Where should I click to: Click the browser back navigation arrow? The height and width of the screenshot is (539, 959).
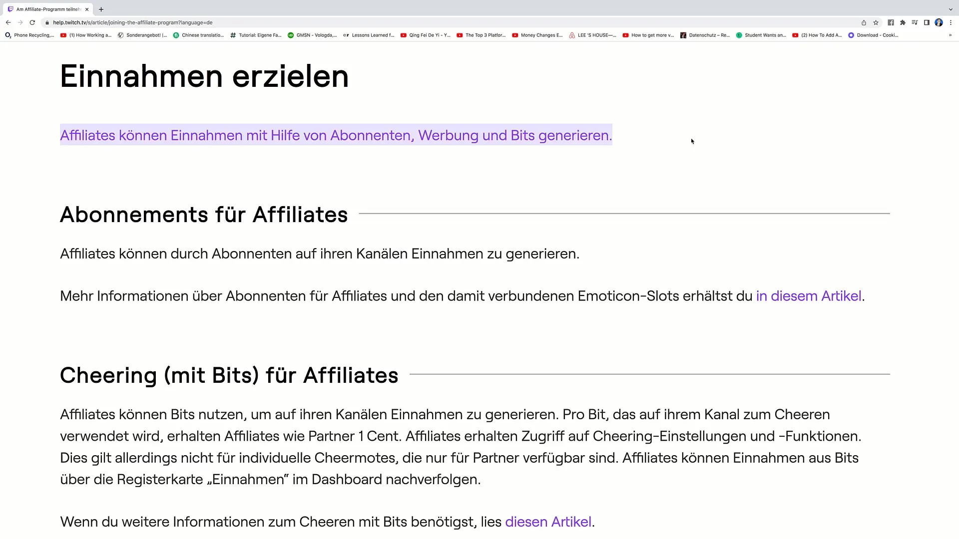[x=8, y=22]
